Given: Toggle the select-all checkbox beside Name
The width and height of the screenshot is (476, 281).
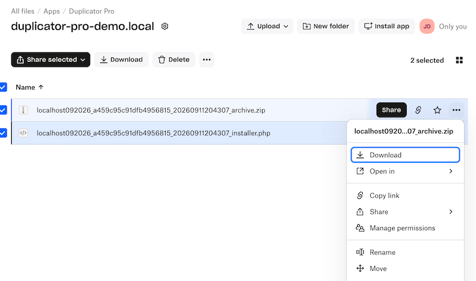Looking at the screenshot, I should click(3, 87).
